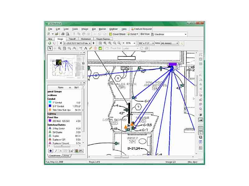Click the Feature Request button

(141, 29)
